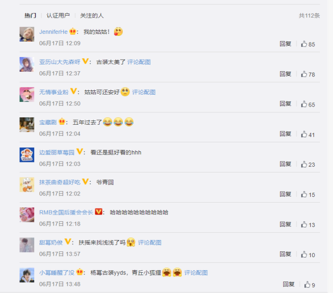Viewport: 333px width, 293px height.
Task: Click JenniferHe's avatar thumbnail
Action: point(27,34)
